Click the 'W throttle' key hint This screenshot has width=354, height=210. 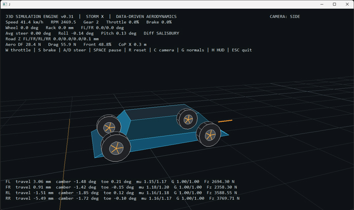tap(18, 50)
